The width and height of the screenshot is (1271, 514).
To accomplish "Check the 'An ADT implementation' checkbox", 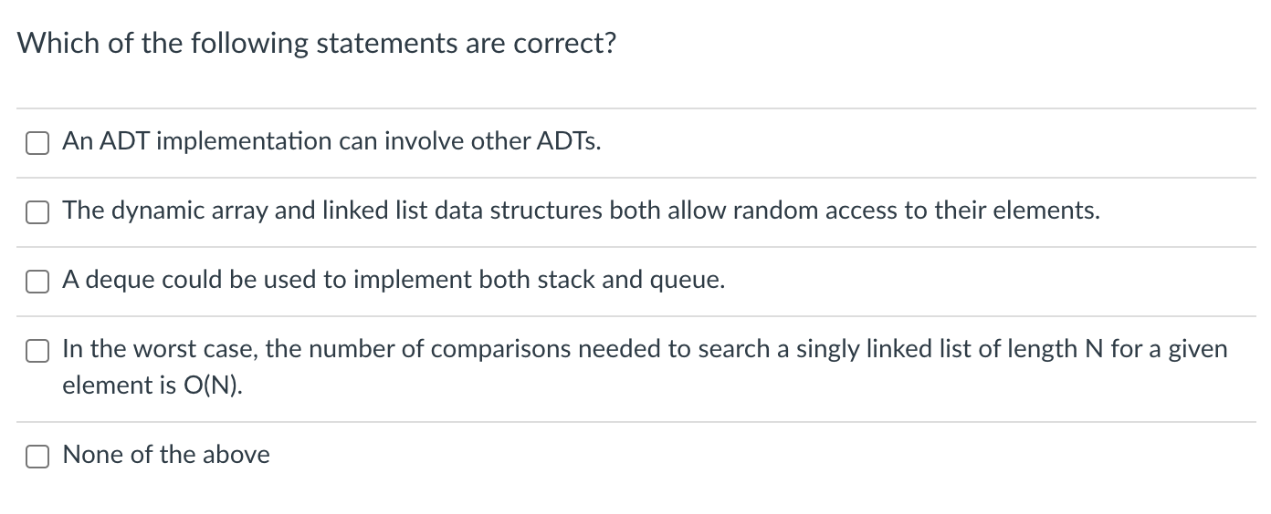I will click(37, 143).
